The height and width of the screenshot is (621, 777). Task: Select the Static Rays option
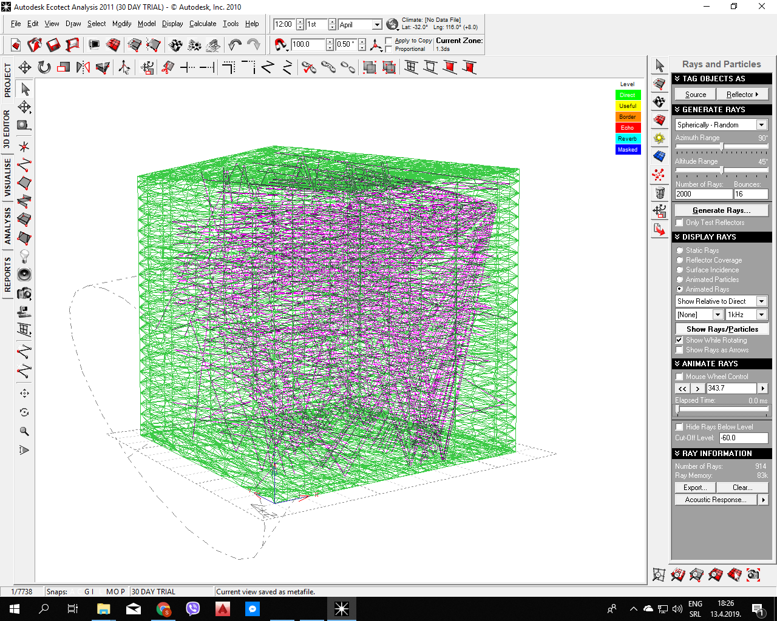pos(697,250)
